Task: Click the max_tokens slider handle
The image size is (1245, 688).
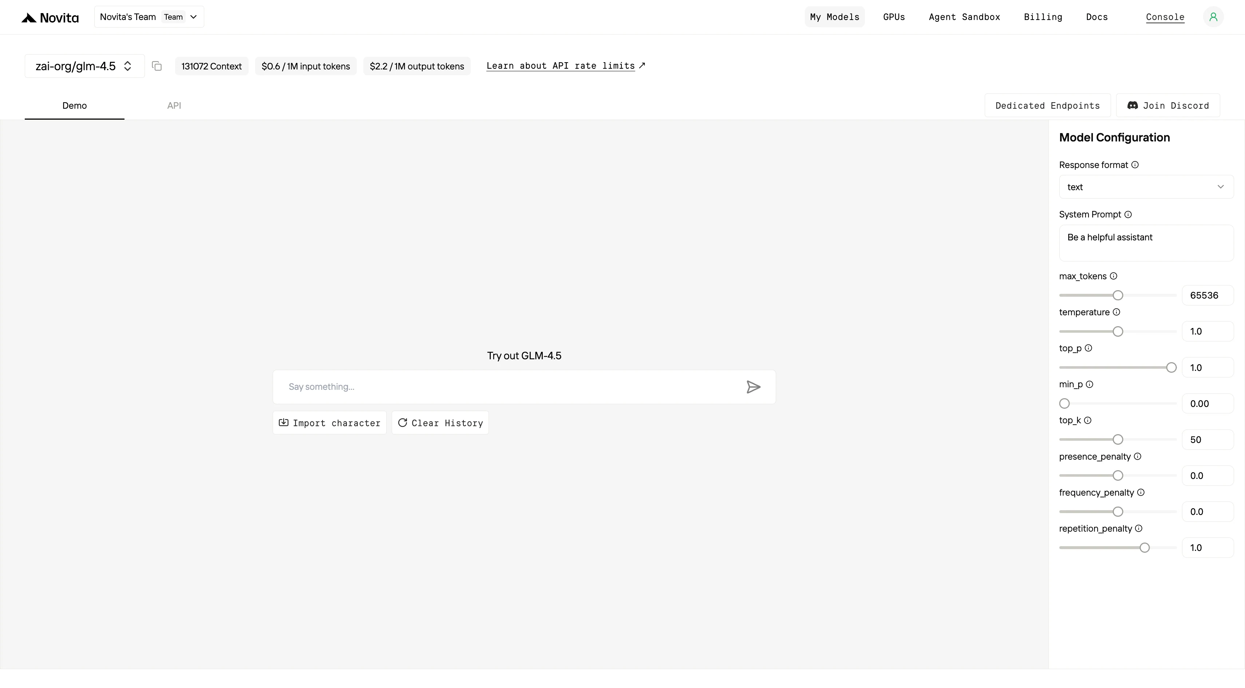Action: [x=1118, y=296]
